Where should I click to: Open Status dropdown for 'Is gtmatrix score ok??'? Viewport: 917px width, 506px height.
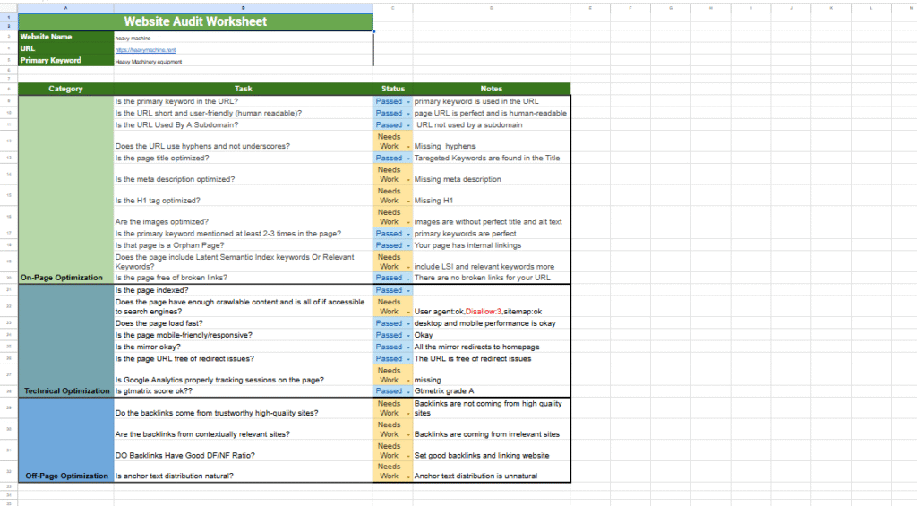(407, 391)
